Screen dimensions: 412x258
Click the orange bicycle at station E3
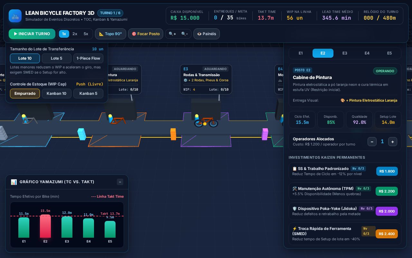coord(206,122)
